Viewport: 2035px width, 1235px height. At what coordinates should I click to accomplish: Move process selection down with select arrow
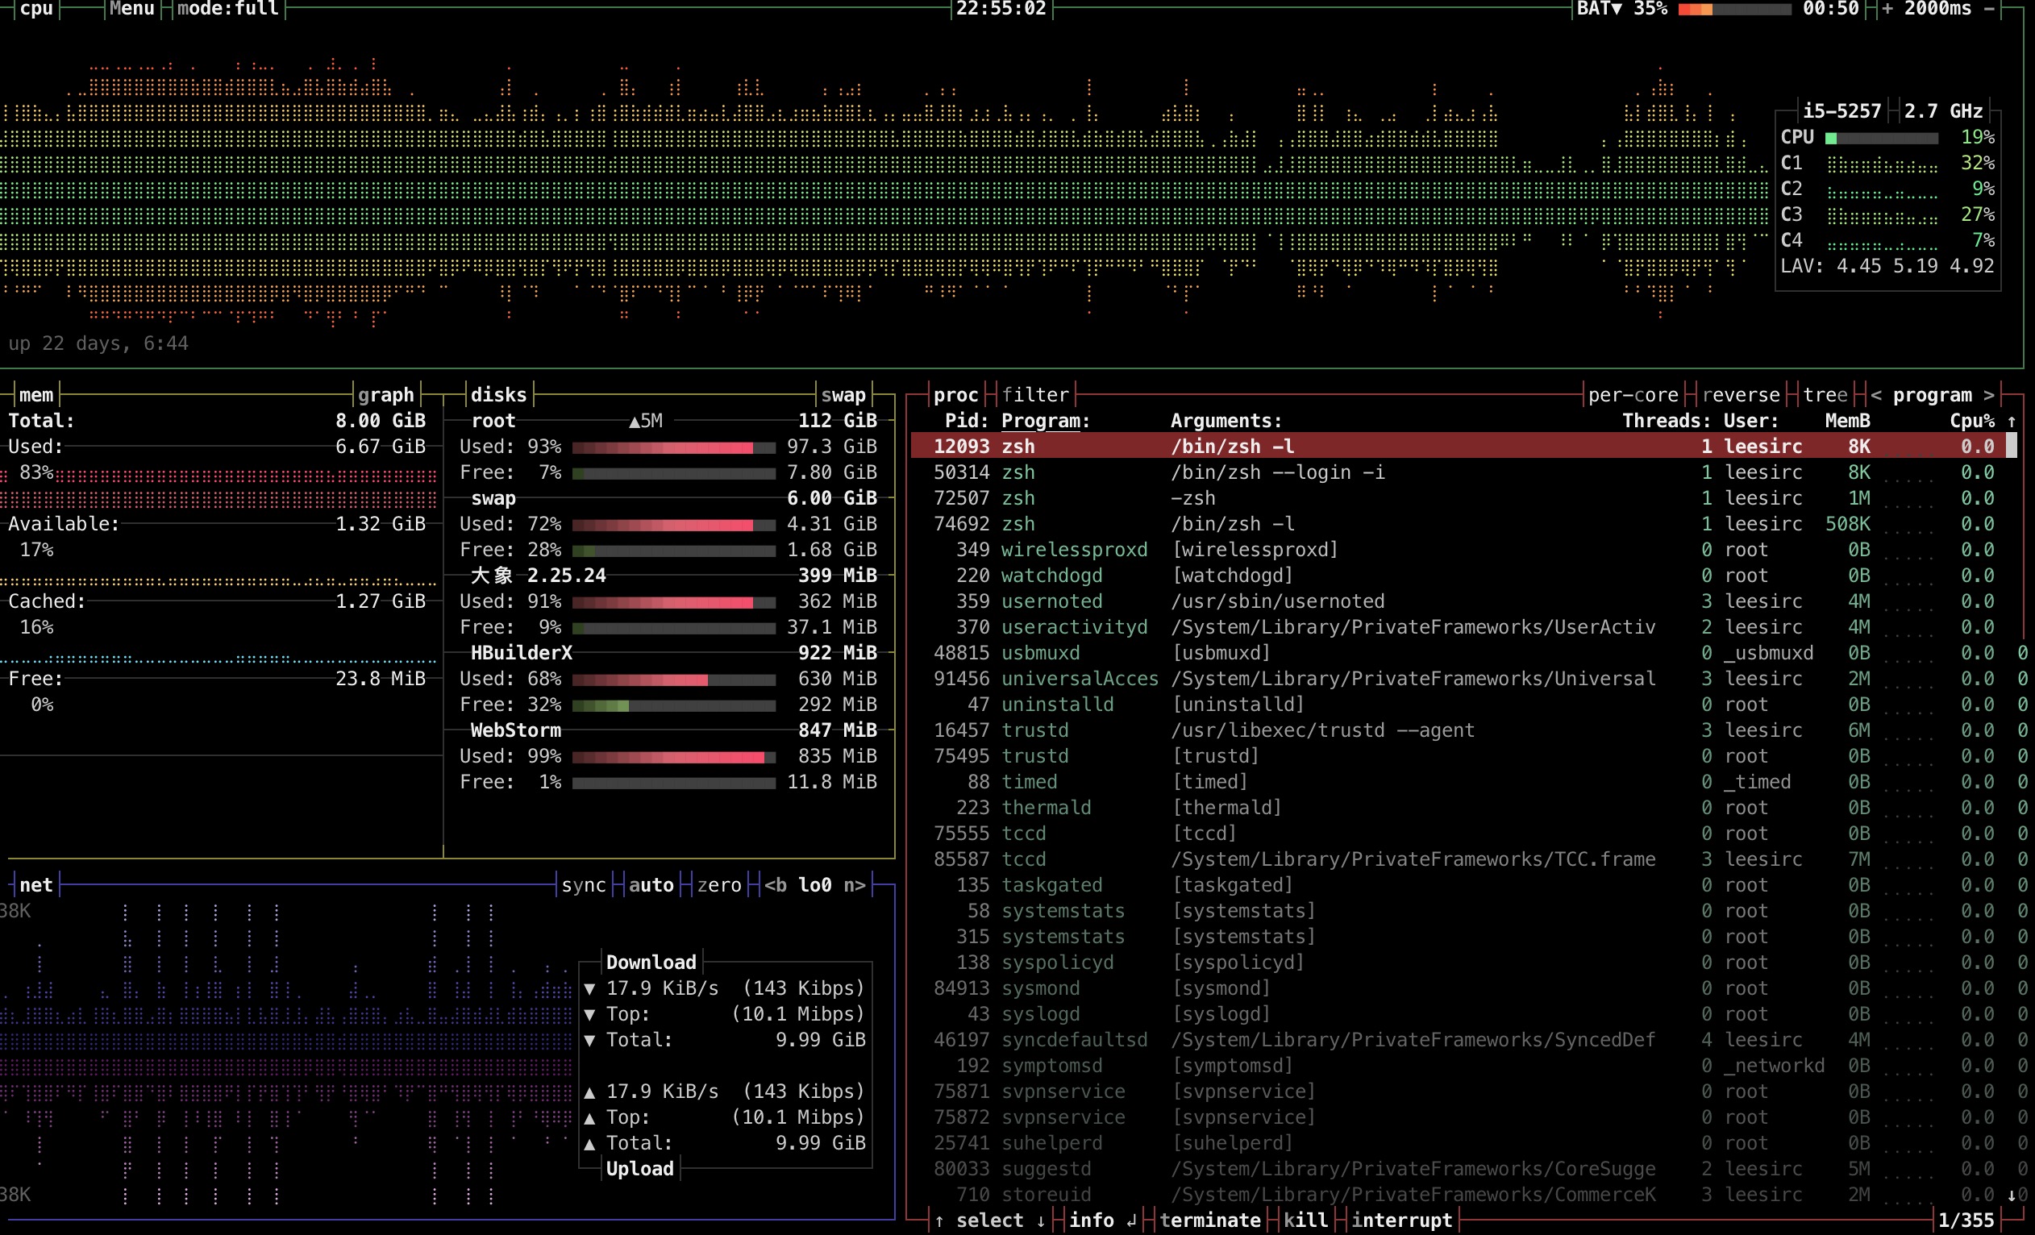point(1041,1220)
